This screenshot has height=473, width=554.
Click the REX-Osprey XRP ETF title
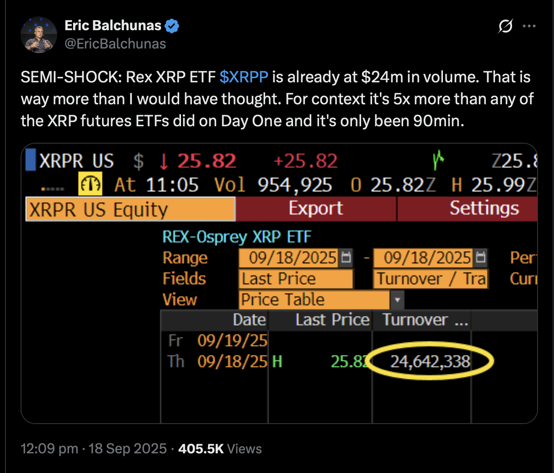click(x=237, y=237)
